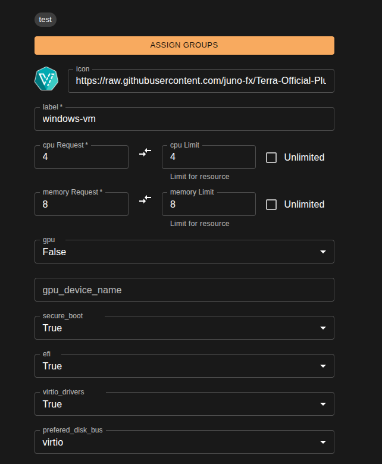Click the sync arrows between cpu fields
The image size is (382, 464).
click(145, 153)
